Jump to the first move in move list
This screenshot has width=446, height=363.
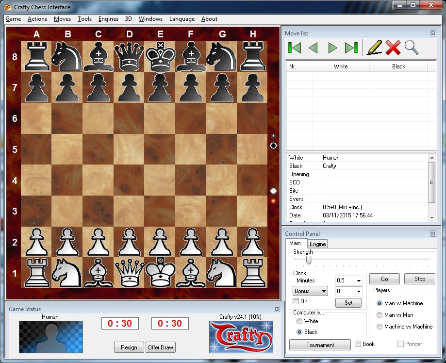pyautogui.click(x=296, y=47)
